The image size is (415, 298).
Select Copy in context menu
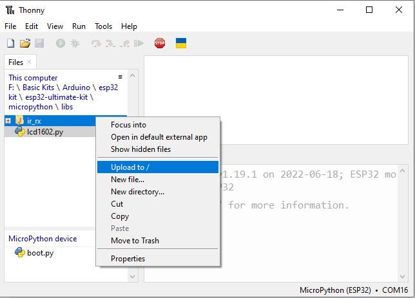coord(158,216)
